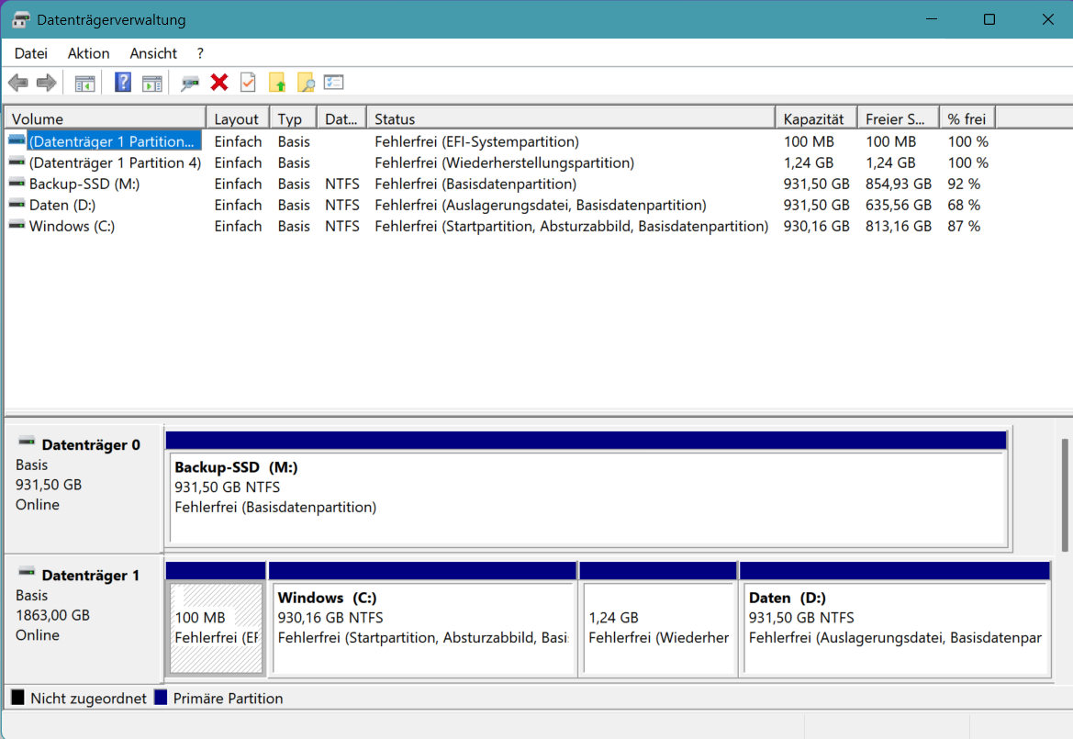Toggle the action pane toolbar icon
Screen dimensions: 1073x739
[x=152, y=84]
